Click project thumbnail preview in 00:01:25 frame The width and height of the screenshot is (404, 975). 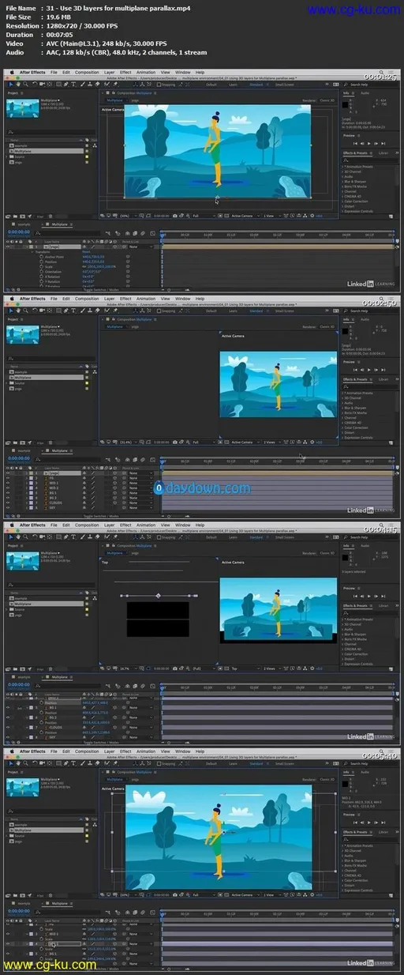(x=22, y=107)
